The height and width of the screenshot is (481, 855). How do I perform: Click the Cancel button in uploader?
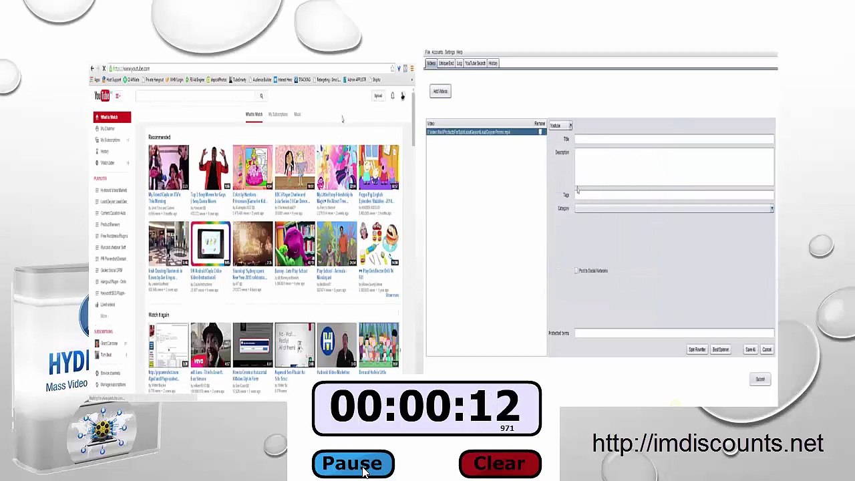click(x=767, y=349)
